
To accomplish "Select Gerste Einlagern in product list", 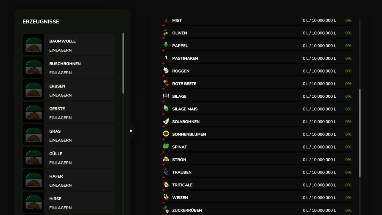I will coord(69,112).
